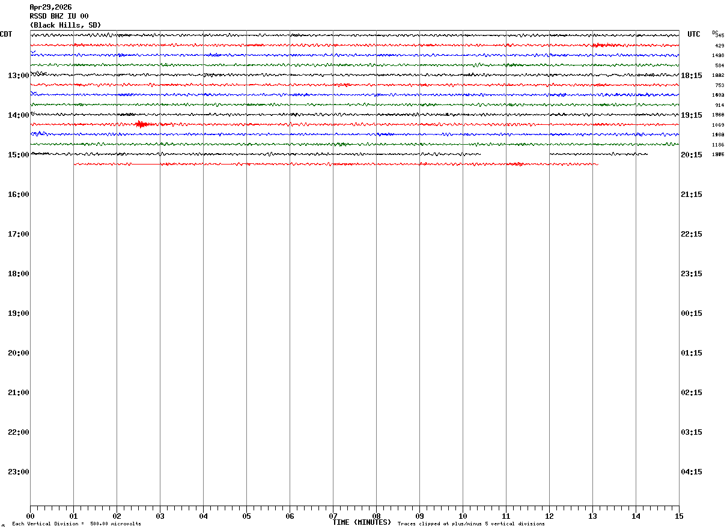This screenshot has width=727, height=532.
Task: Click the 04 minute tick label
Action: pyautogui.click(x=203, y=516)
